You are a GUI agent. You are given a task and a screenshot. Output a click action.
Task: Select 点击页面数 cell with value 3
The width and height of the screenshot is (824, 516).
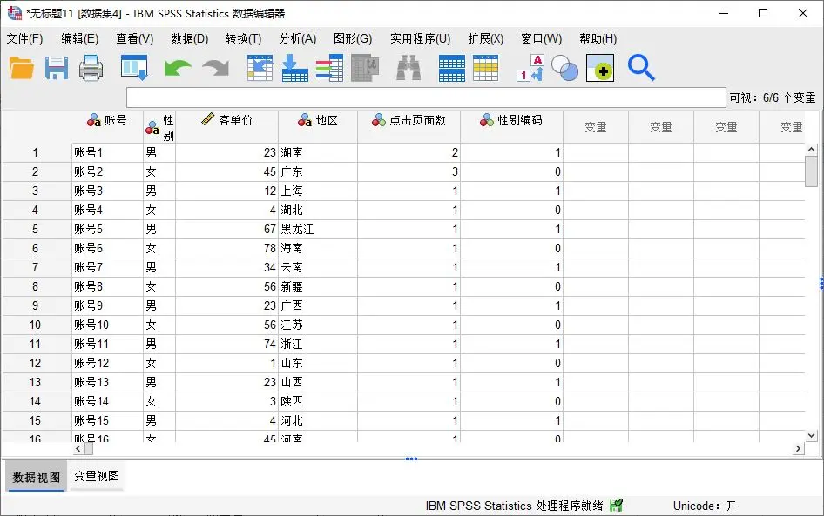point(409,171)
